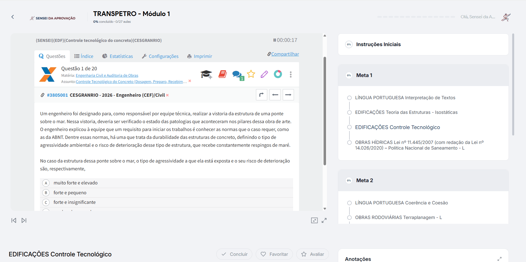Open lesson EDIFICAÇÕES Teoria das Estruturas - Isostáticas

coord(406,112)
